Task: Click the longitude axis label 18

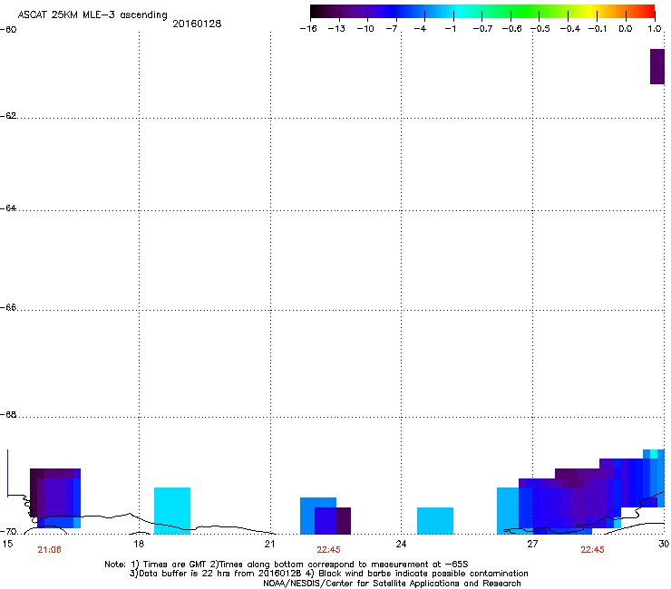Action: click(138, 544)
